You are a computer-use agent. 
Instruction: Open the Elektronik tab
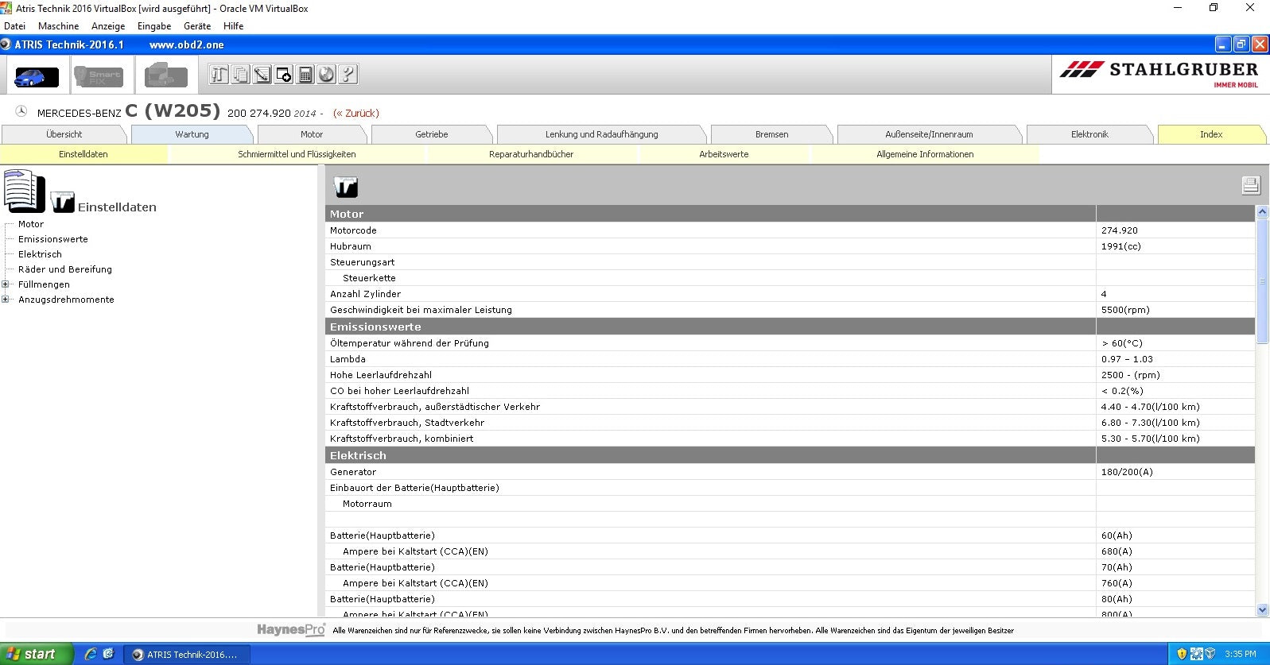pyautogui.click(x=1089, y=134)
